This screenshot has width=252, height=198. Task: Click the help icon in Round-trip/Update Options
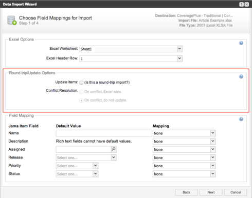(x=241, y=76)
